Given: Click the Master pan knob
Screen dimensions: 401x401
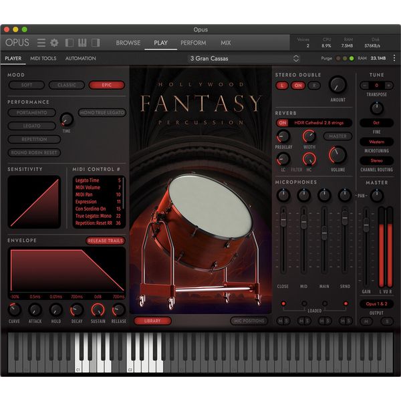Looking at the screenshot, I should click(x=377, y=196).
